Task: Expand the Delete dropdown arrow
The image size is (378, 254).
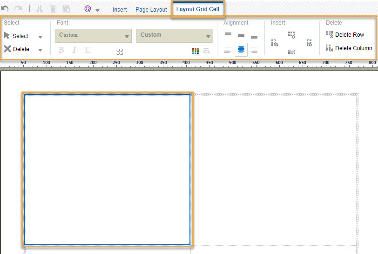Action: coord(40,50)
